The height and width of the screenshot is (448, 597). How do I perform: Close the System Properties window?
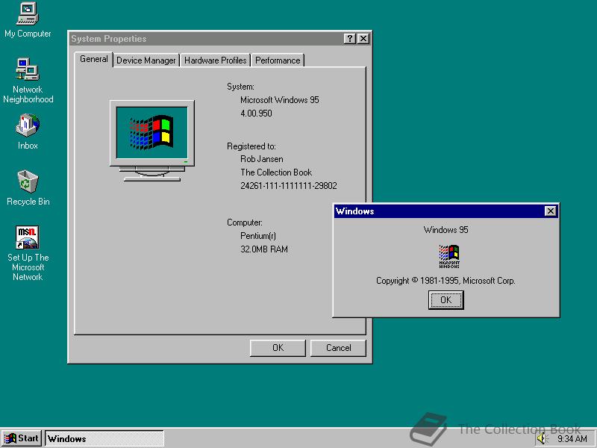(x=363, y=39)
